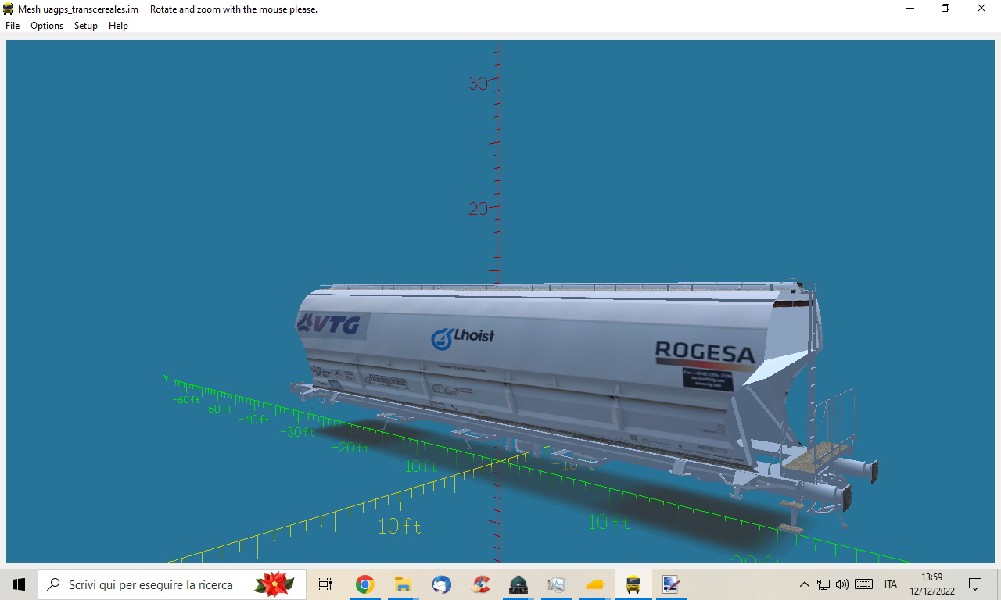Open the File menu

click(x=13, y=26)
